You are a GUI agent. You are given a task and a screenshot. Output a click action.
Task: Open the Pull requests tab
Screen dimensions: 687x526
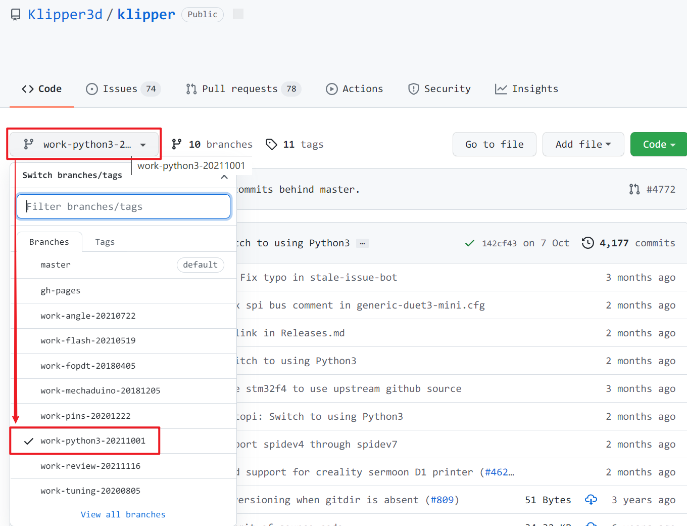tap(243, 89)
